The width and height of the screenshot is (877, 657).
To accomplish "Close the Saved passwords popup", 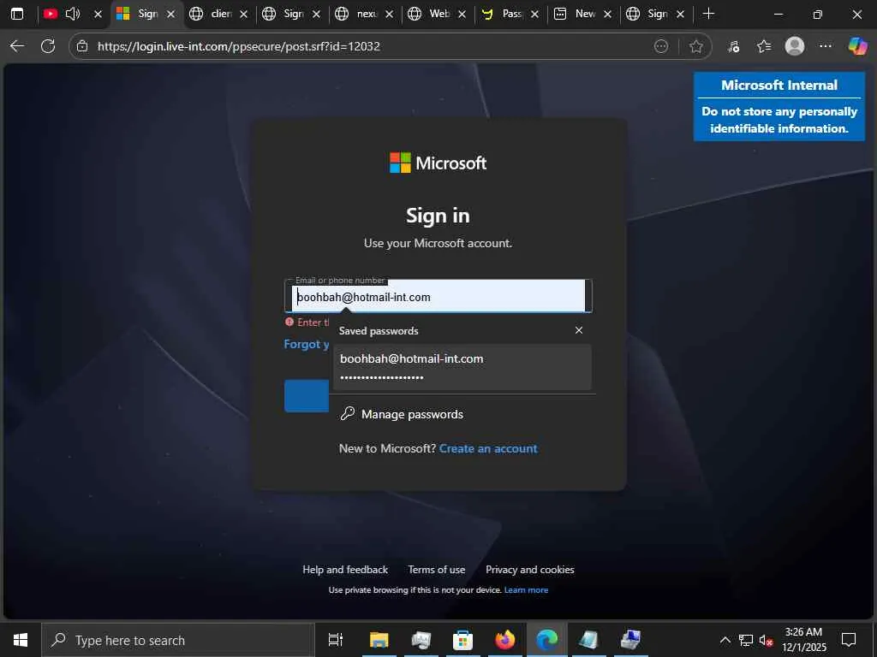I will [579, 330].
